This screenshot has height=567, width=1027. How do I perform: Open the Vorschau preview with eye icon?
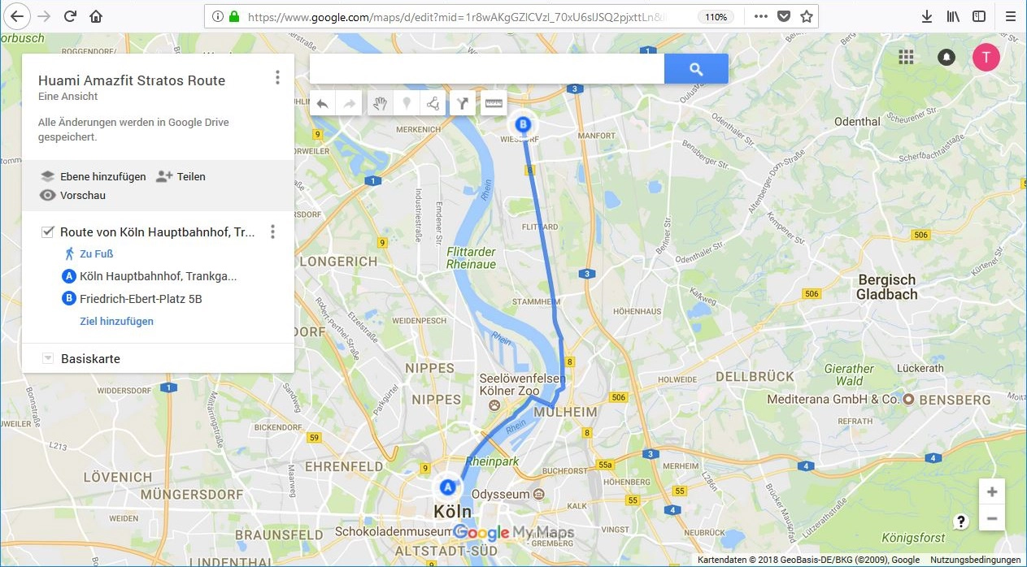click(72, 195)
